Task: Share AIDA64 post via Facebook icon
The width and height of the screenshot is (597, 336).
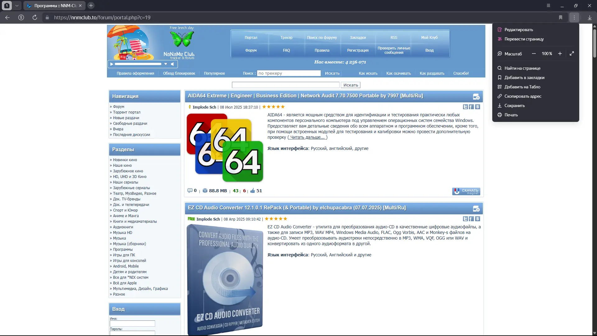Action: (471, 107)
